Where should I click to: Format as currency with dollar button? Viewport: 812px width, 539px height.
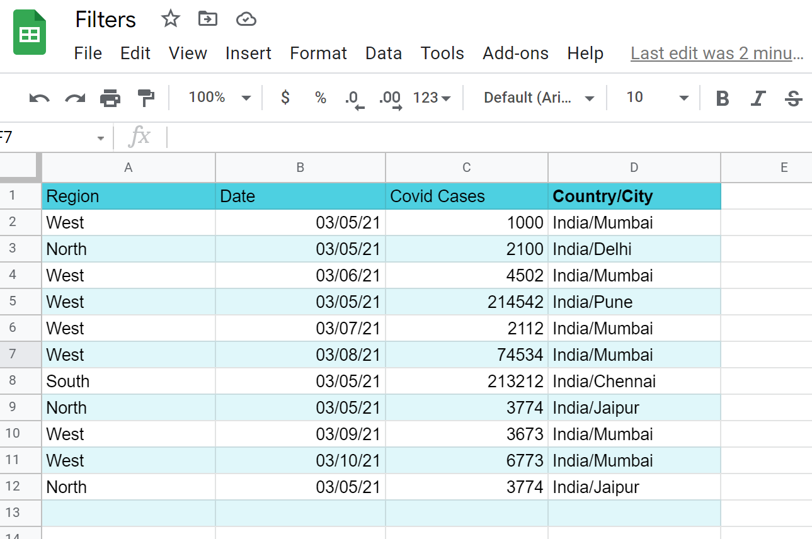(285, 98)
